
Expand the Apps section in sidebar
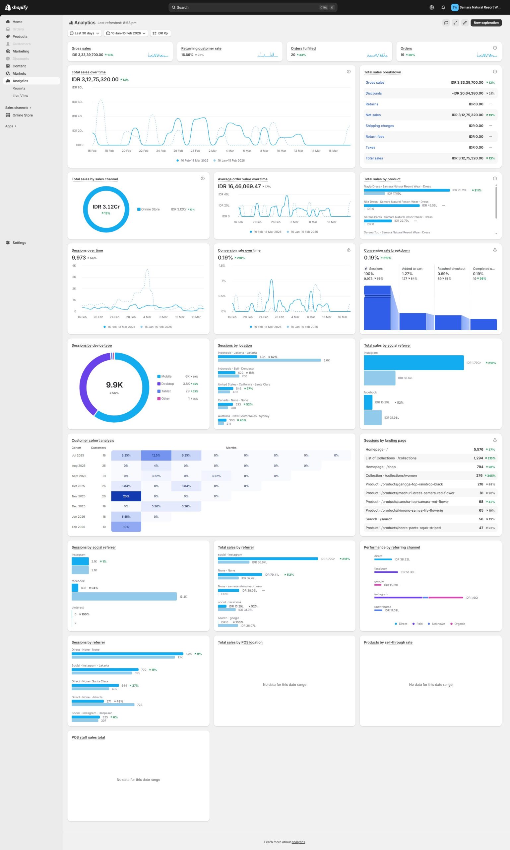(11, 126)
